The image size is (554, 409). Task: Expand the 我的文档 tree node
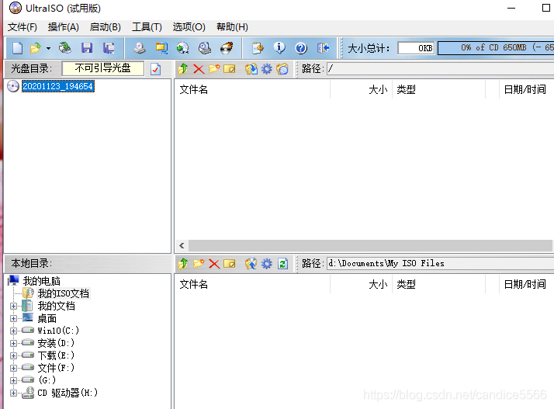click(13, 306)
